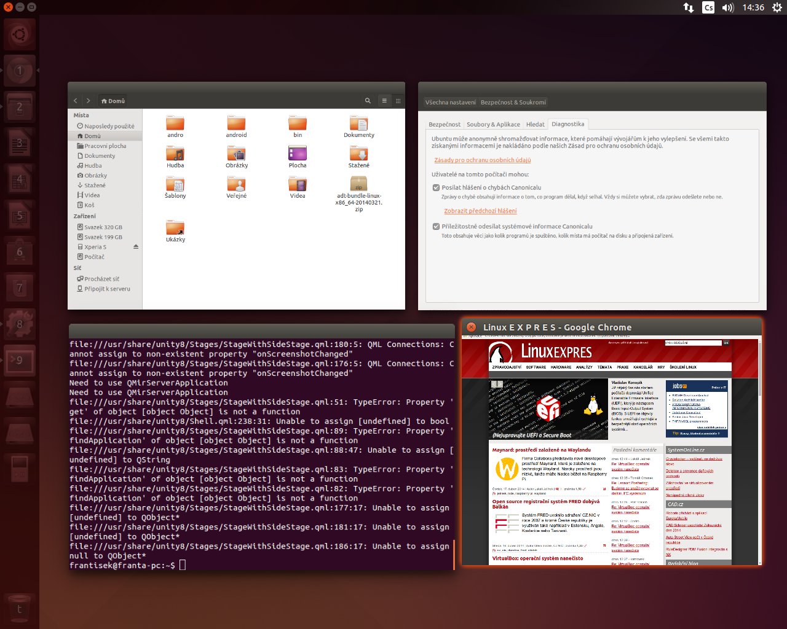Go back using file manager back arrow
This screenshot has width=787, height=629.
pyautogui.click(x=76, y=101)
